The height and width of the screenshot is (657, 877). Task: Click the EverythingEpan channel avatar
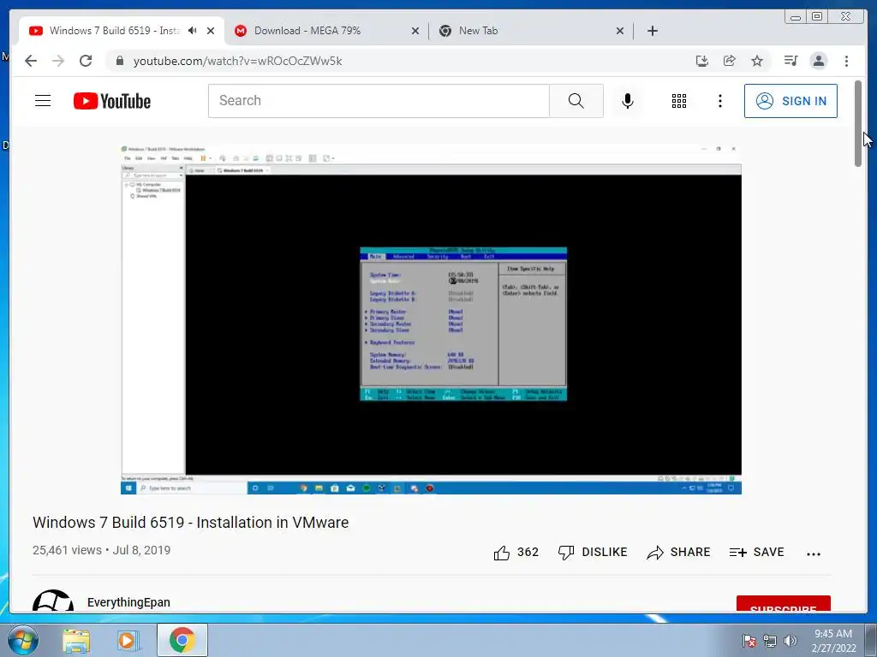coord(53,601)
